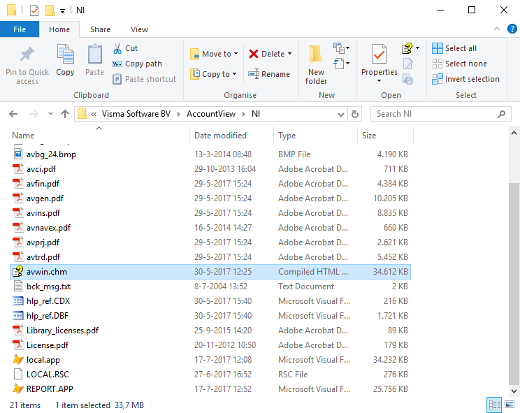Go up one folder level arrow
The width and height of the screenshot is (520, 413).
click(x=65, y=114)
